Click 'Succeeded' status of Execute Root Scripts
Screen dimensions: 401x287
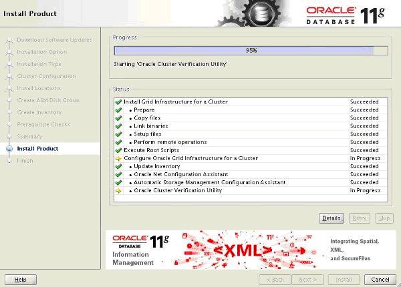[x=364, y=150]
